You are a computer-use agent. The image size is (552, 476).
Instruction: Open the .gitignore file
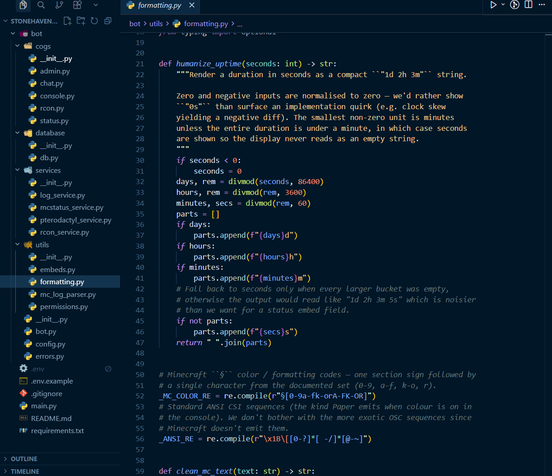pos(46,393)
